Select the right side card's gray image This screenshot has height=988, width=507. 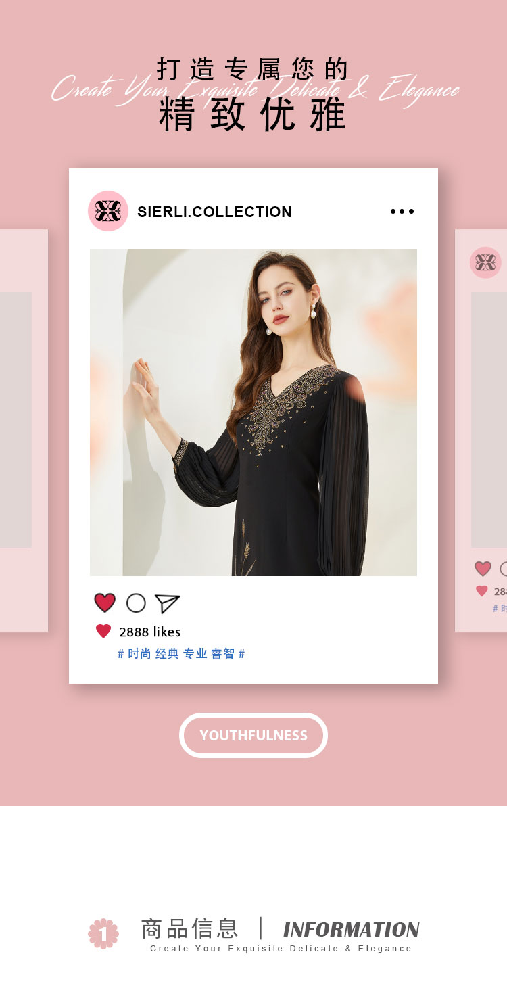click(489, 419)
